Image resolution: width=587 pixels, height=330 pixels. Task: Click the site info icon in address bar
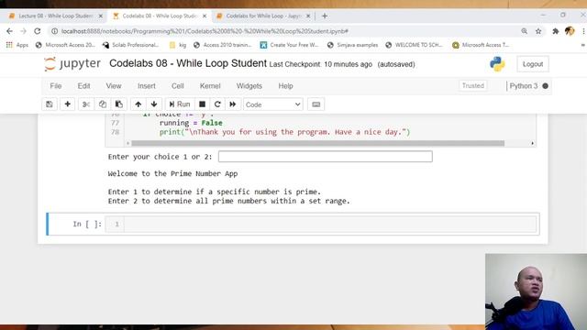[55, 31]
